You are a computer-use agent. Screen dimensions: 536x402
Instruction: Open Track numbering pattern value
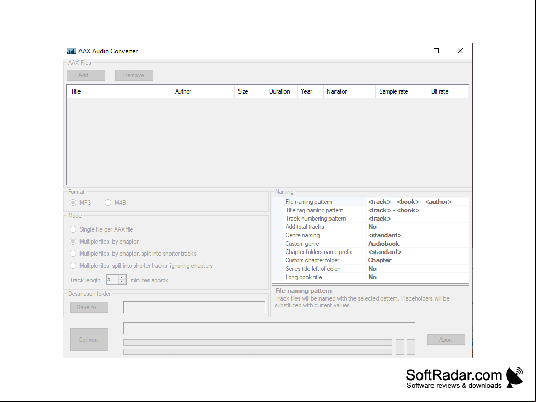click(x=417, y=219)
